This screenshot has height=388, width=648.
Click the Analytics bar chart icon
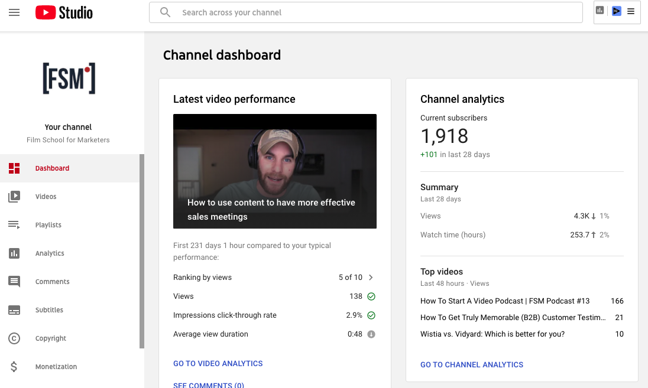click(14, 253)
